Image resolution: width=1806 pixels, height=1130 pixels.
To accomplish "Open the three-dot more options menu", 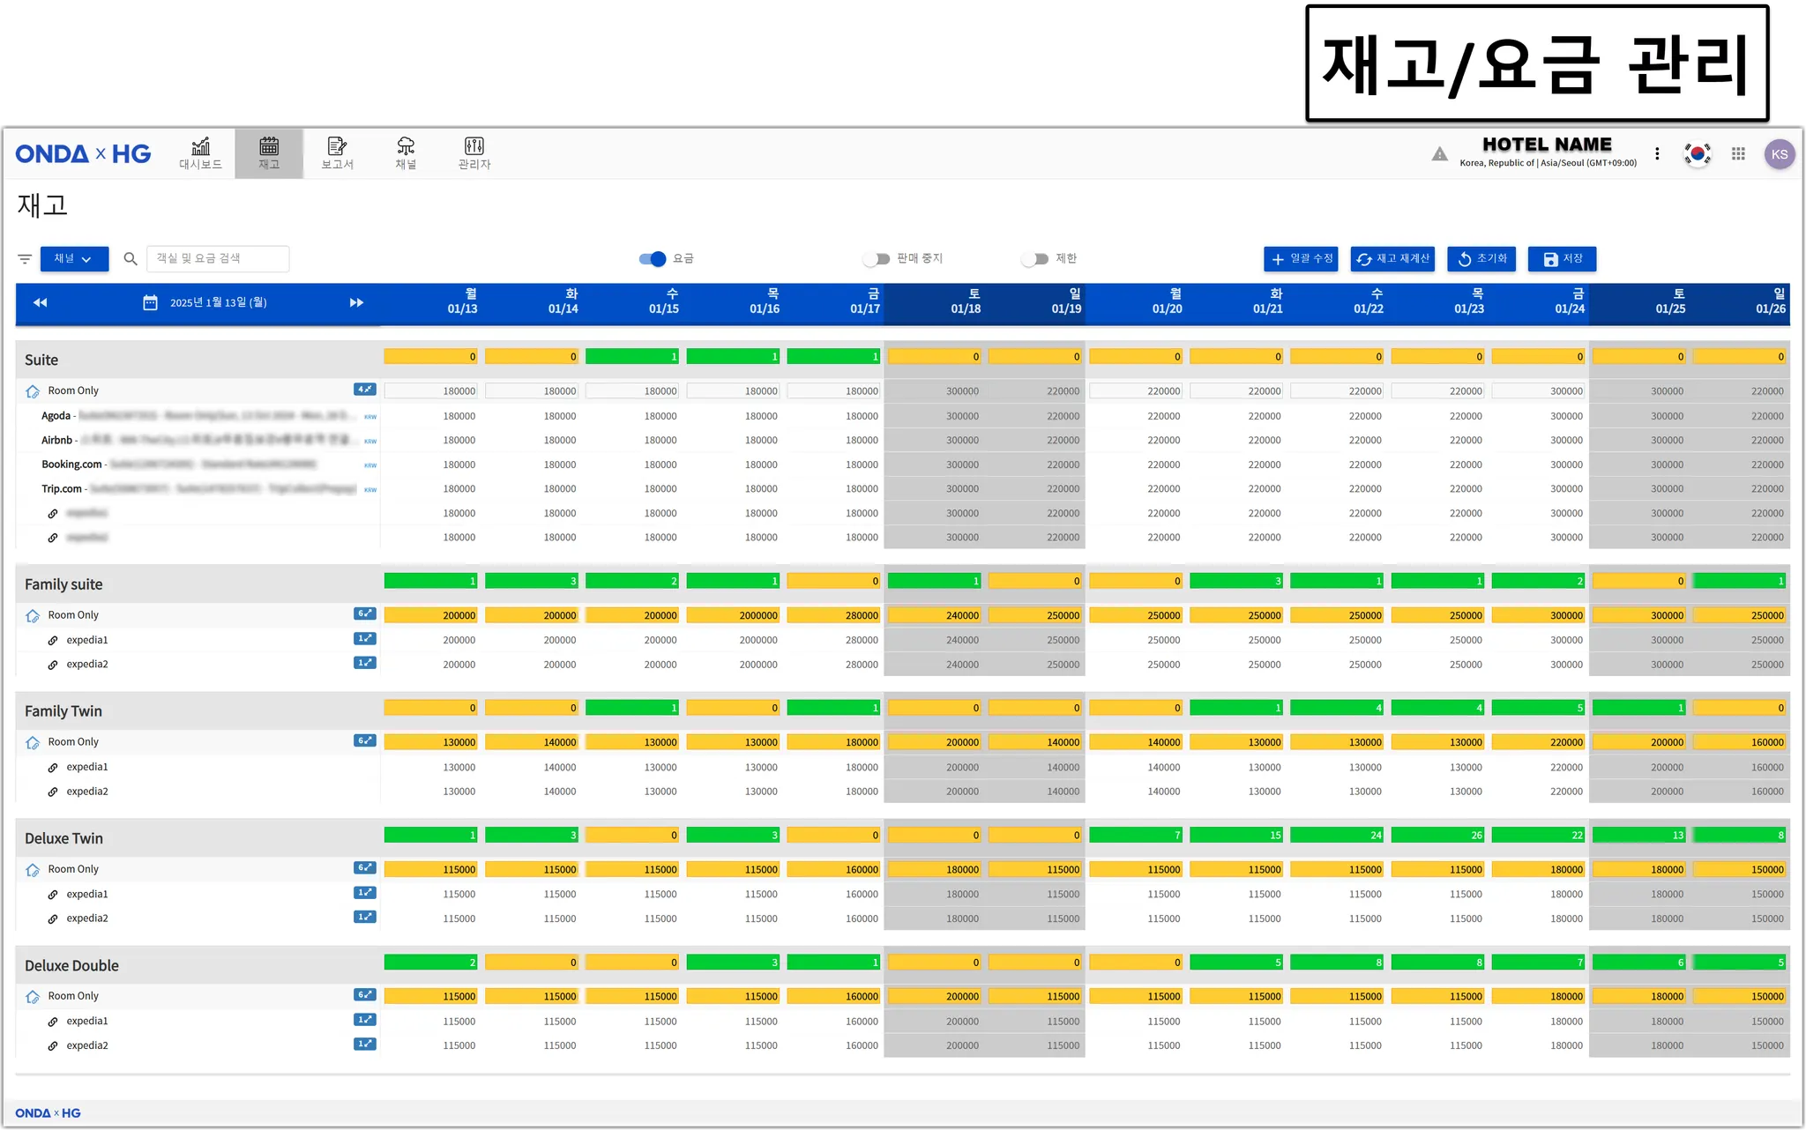I will (1657, 154).
